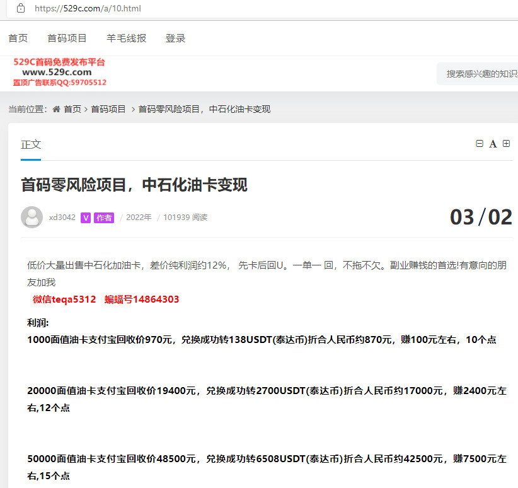
Task: Click the paragraph starting 1000面值油卡
Action: [262, 340]
